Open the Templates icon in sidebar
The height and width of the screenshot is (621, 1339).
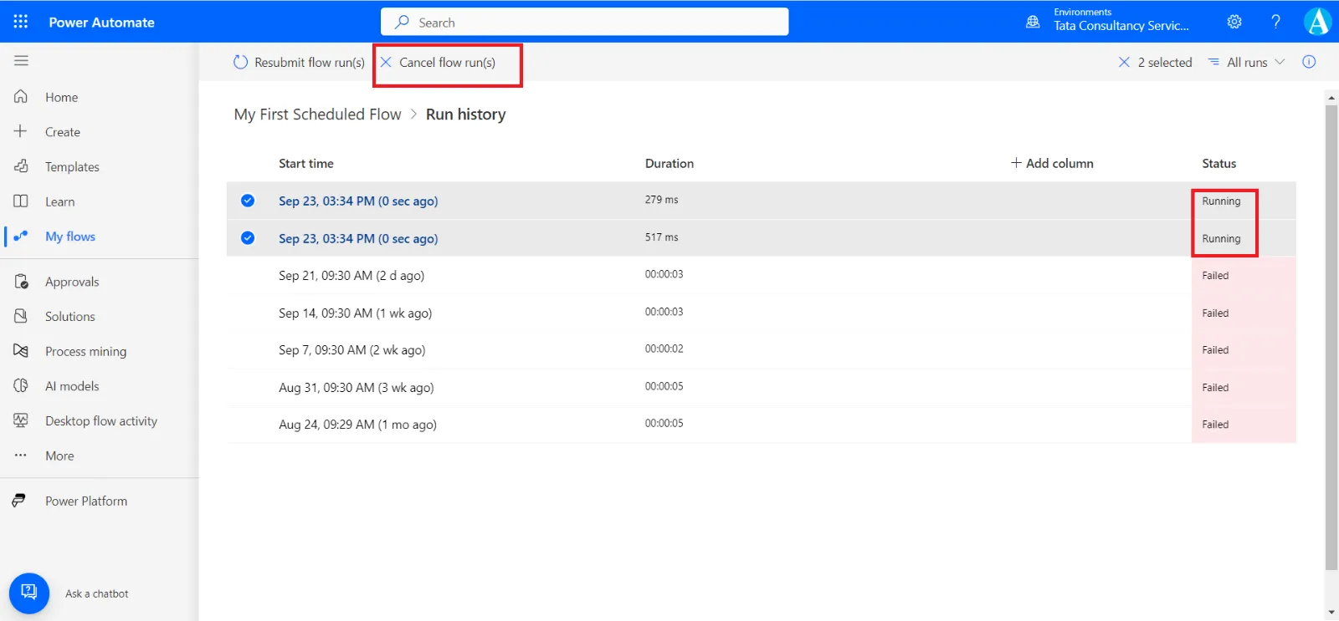(21, 166)
